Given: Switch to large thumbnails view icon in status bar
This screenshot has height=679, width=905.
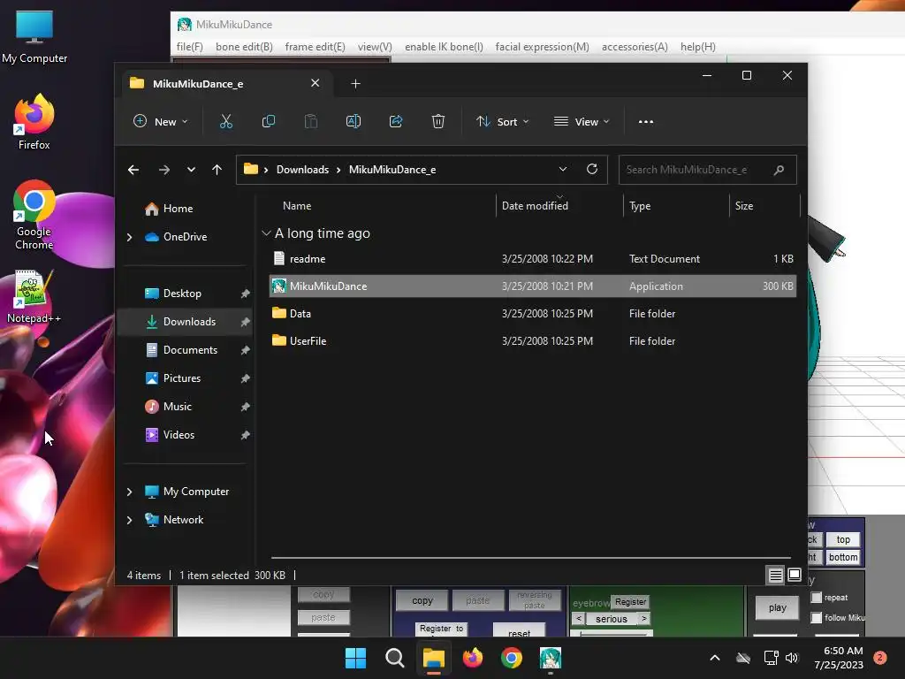Looking at the screenshot, I should pos(795,575).
